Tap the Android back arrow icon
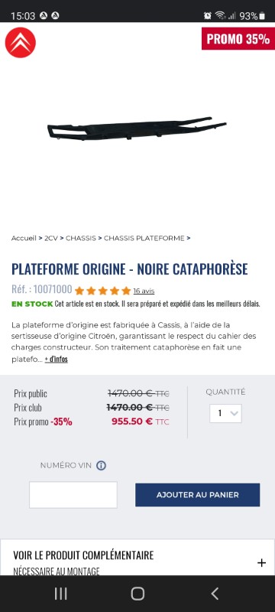This screenshot has height=612, width=275. (215, 594)
